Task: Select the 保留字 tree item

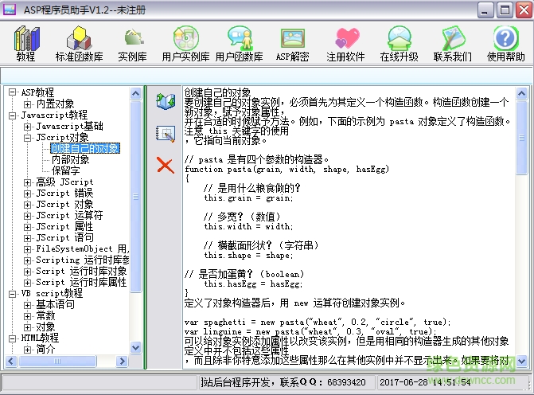Action: 65,170
